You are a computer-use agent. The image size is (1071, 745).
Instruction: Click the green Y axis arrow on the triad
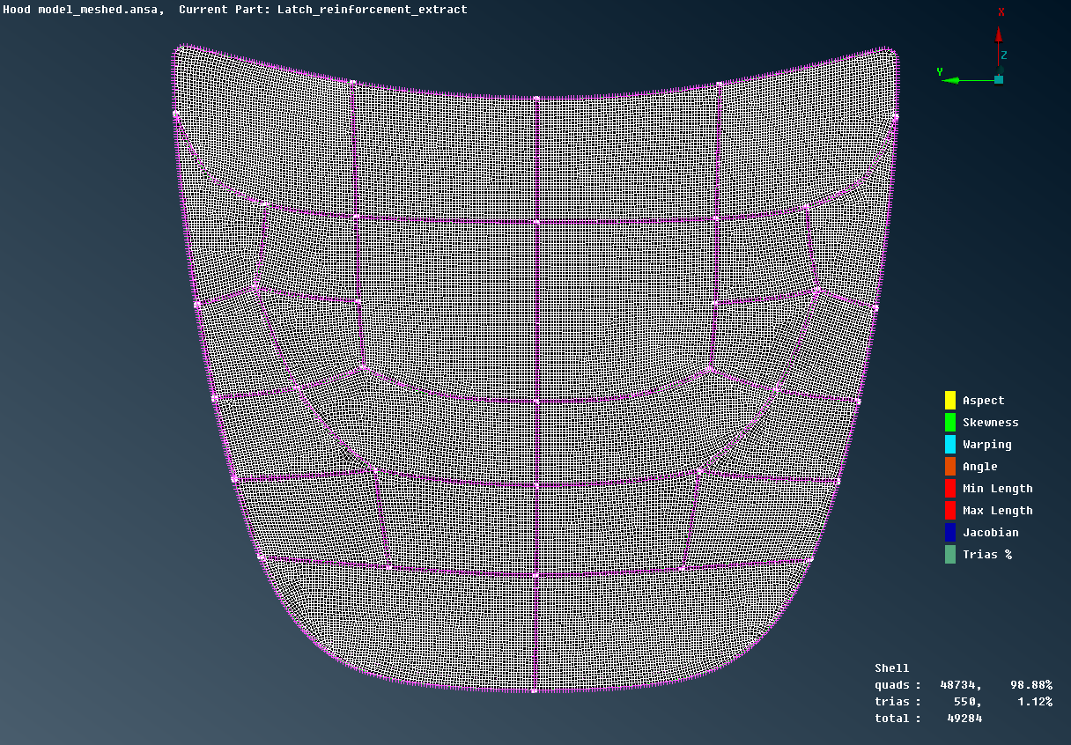953,80
